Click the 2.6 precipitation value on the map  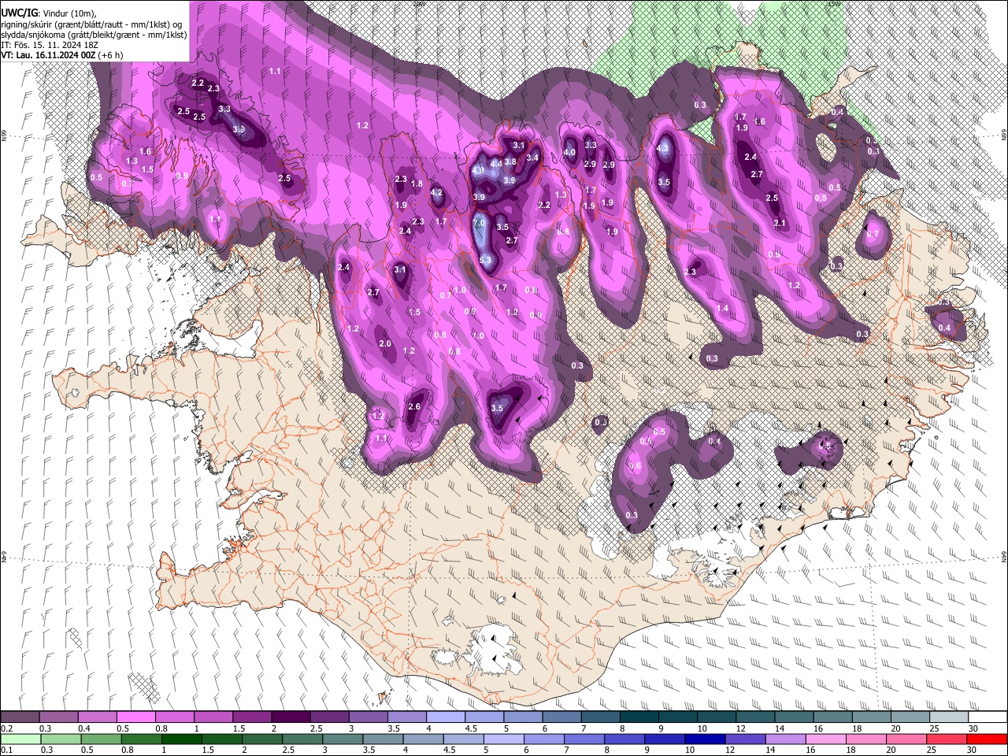[x=414, y=407]
